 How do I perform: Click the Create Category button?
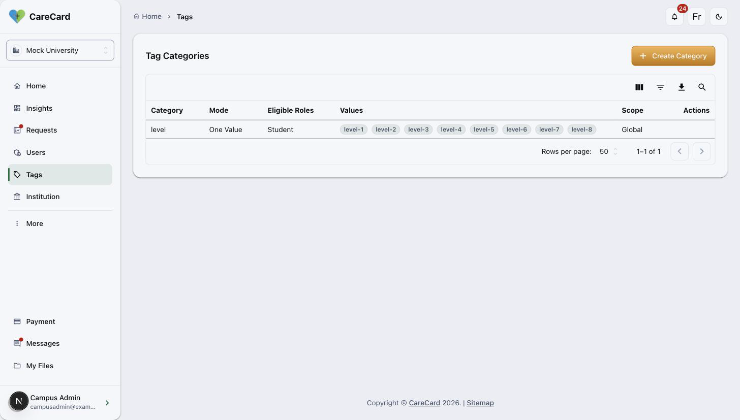tap(673, 56)
